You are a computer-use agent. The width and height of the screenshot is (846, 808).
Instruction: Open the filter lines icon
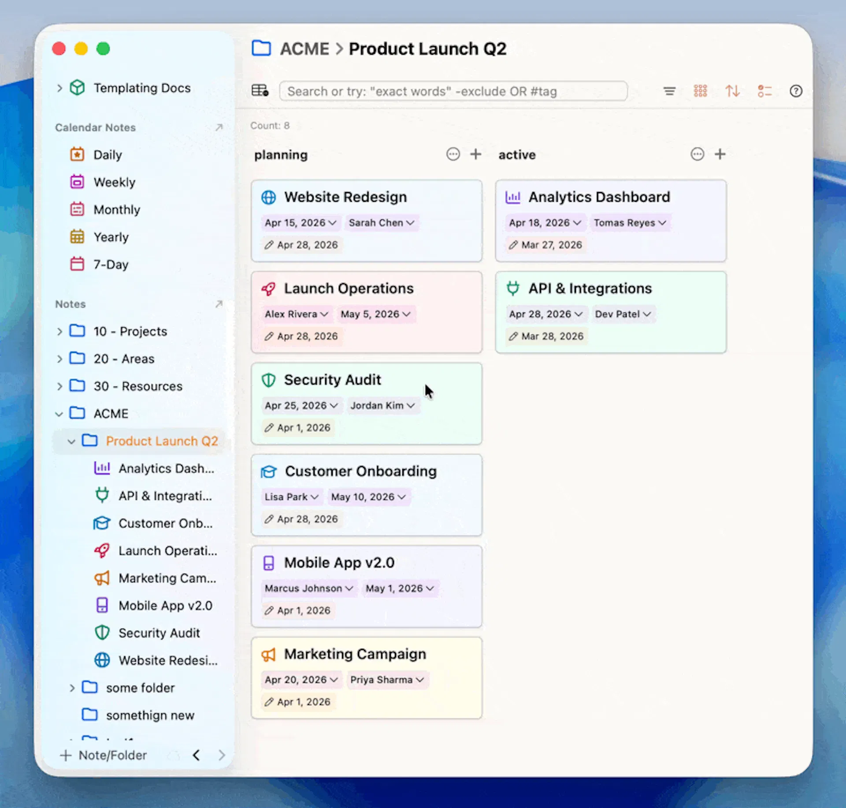(x=669, y=91)
